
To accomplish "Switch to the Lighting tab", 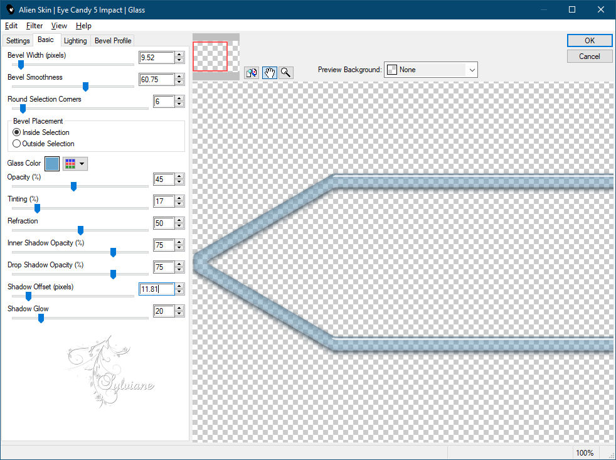I will [x=75, y=41].
